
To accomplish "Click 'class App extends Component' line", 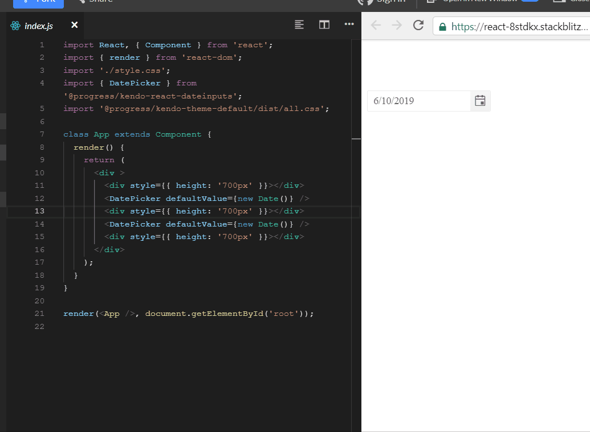I will pos(137,134).
